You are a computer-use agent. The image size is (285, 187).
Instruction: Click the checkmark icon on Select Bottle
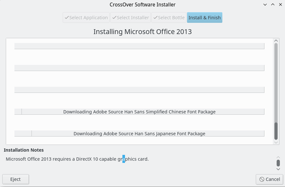(156, 17)
